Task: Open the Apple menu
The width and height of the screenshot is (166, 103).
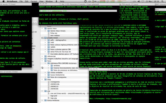Action: (4, 1)
